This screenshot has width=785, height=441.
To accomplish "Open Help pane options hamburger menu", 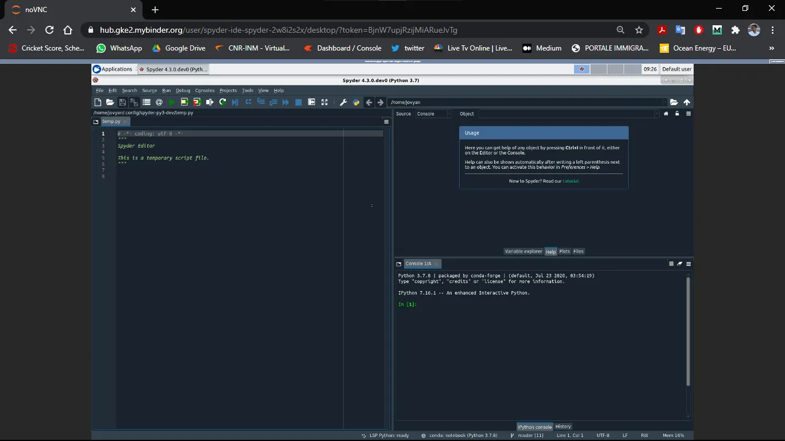I will pyautogui.click(x=688, y=114).
